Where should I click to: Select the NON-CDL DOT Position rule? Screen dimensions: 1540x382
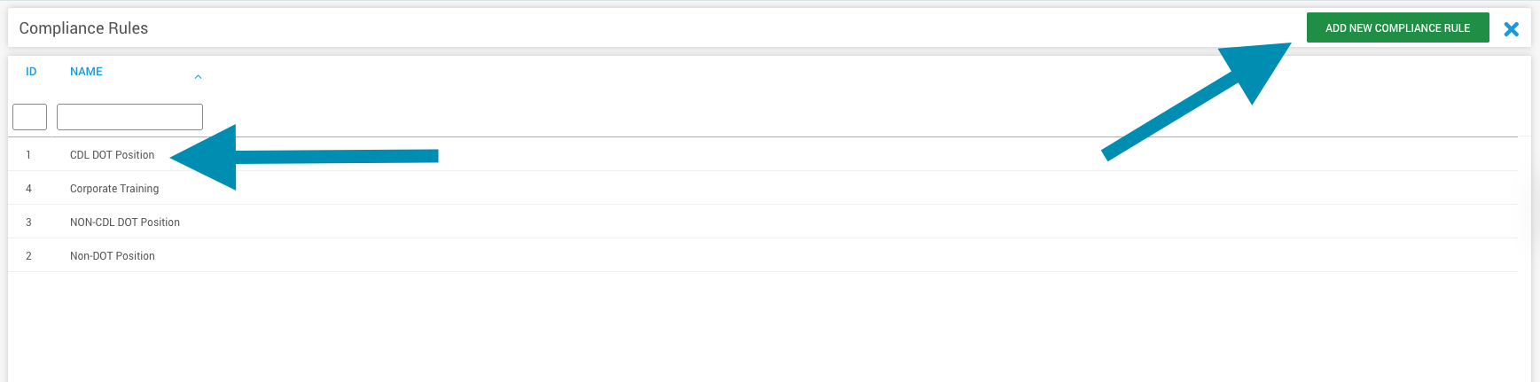(125, 222)
